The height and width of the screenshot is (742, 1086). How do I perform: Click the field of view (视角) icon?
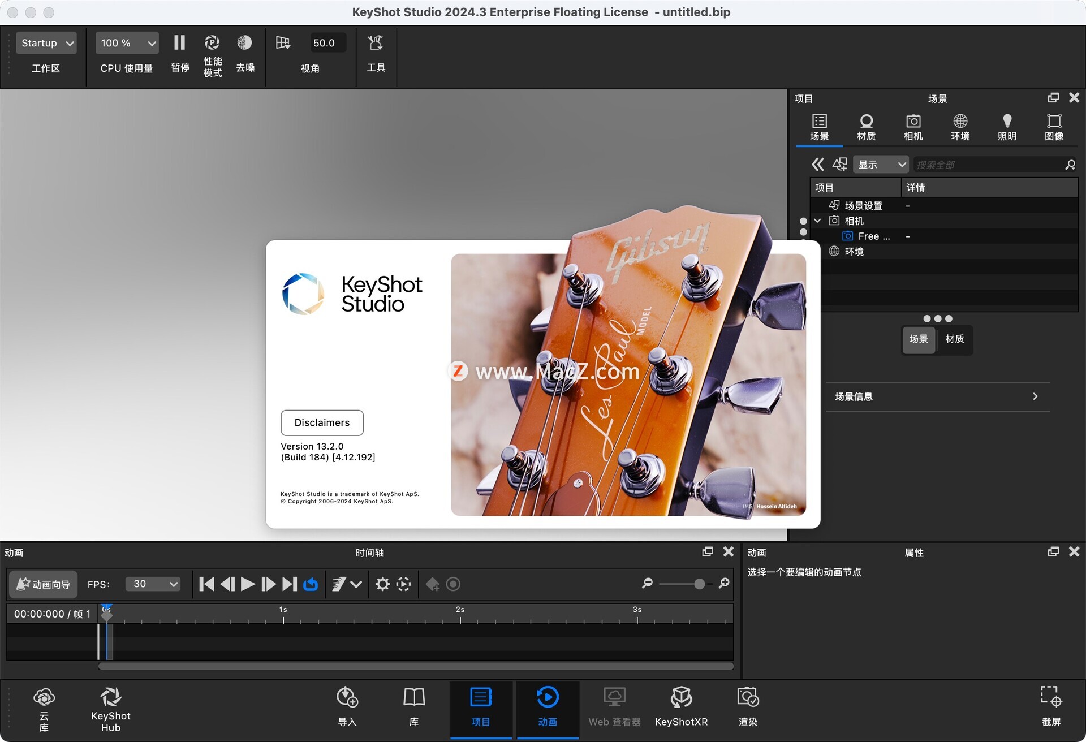[x=283, y=43]
